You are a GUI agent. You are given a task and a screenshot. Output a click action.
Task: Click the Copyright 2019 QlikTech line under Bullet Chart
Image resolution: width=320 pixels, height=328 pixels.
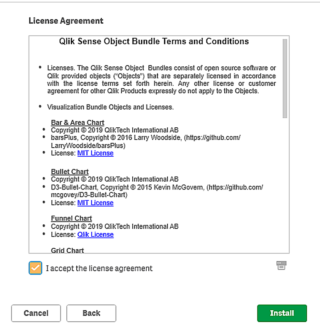(x=115, y=179)
